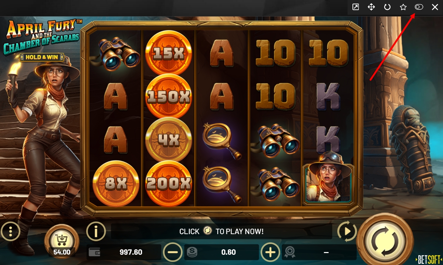Open the game info paytable
The height and width of the screenshot is (265, 443).
[x=96, y=231]
